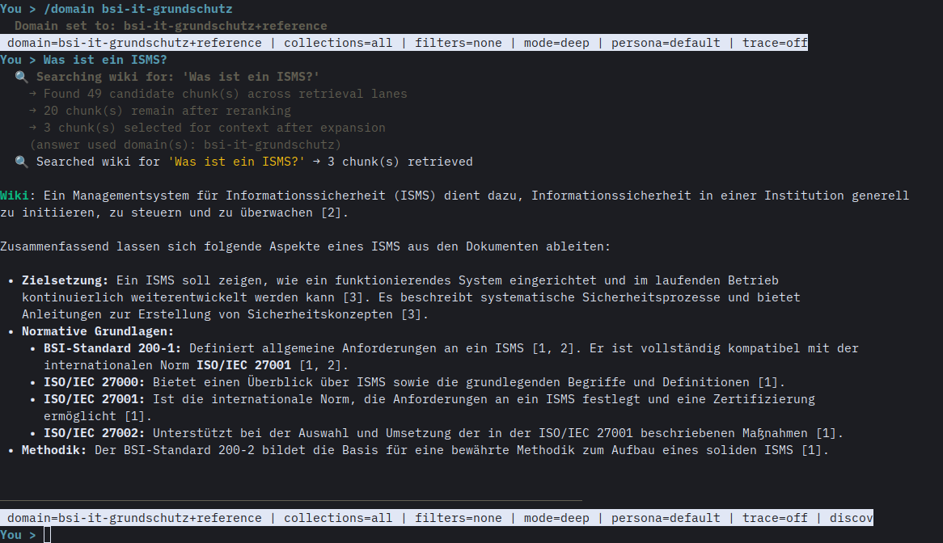
Task: Click 'trace=off' in bottom status bar
Action: point(775,518)
